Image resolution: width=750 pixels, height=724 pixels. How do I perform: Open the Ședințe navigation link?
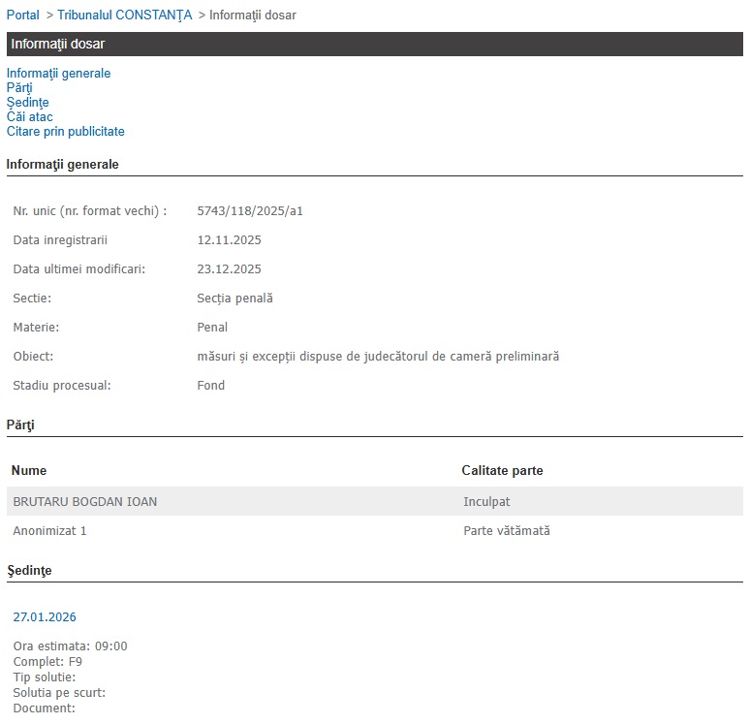pos(27,103)
